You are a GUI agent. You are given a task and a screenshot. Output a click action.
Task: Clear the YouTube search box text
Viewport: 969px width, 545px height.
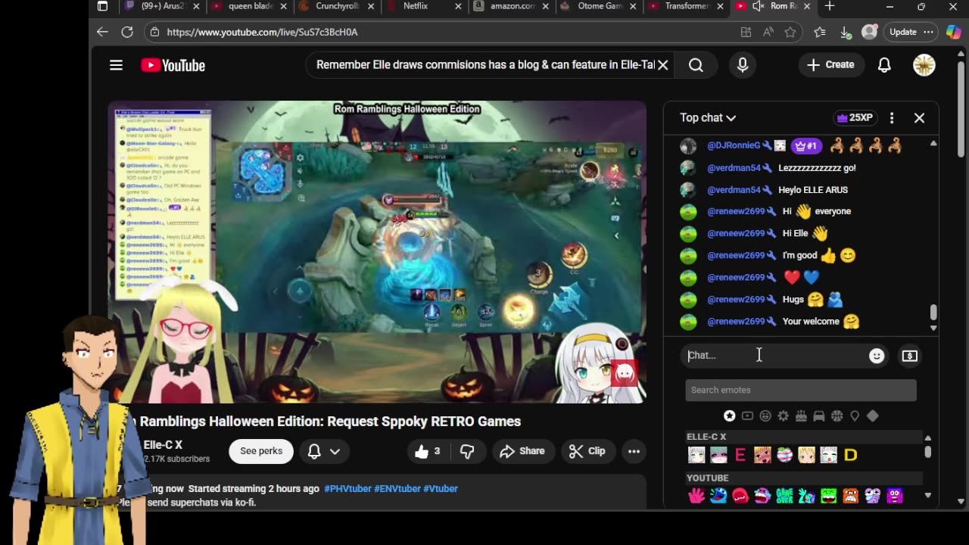coord(663,65)
